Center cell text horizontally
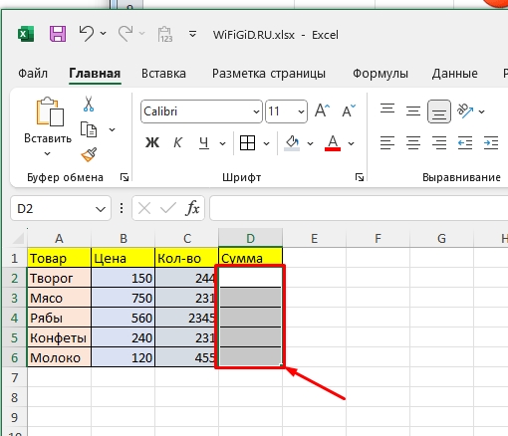The width and height of the screenshot is (508, 436). 413,143
